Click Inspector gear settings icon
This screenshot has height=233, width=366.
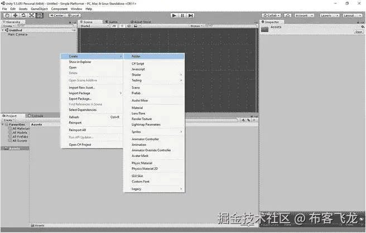363,27
